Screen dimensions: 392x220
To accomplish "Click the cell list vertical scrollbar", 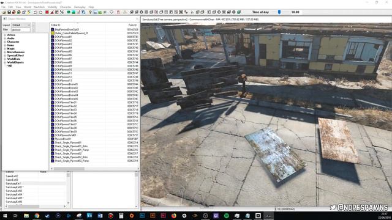I will point(68,188).
